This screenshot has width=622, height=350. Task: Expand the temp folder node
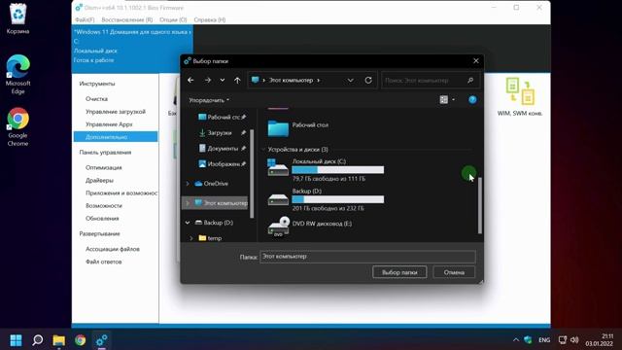click(191, 238)
